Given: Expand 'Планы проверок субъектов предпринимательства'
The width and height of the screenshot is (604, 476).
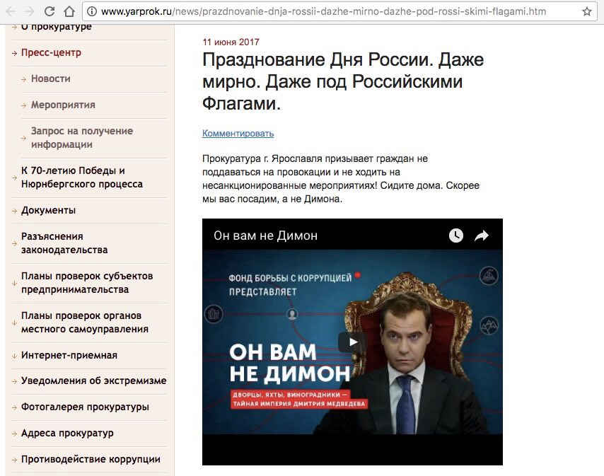Looking at the screenshot, I should tap(87, 283).
